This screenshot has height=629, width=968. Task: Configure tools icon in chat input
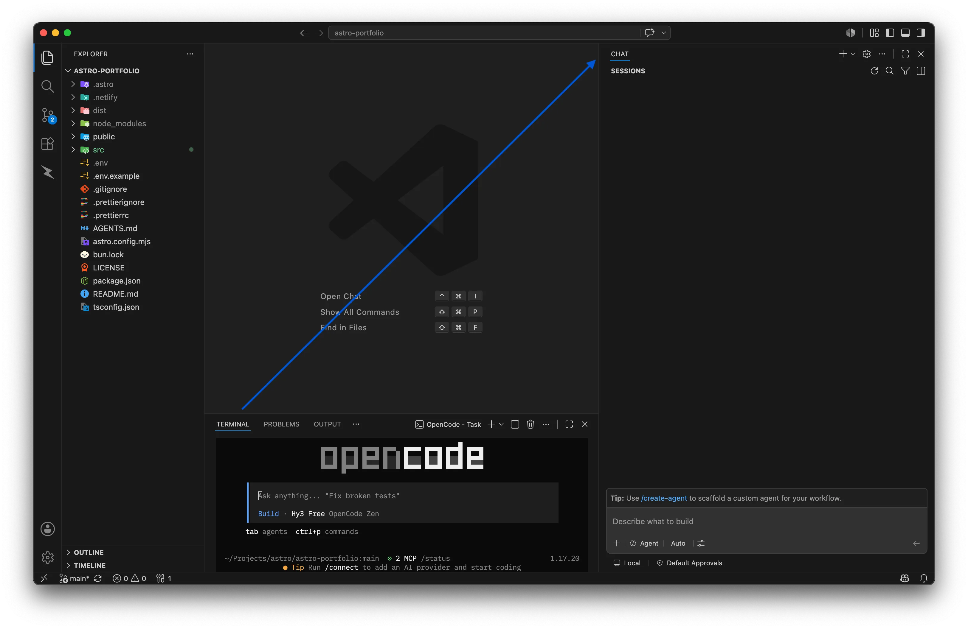701,543
